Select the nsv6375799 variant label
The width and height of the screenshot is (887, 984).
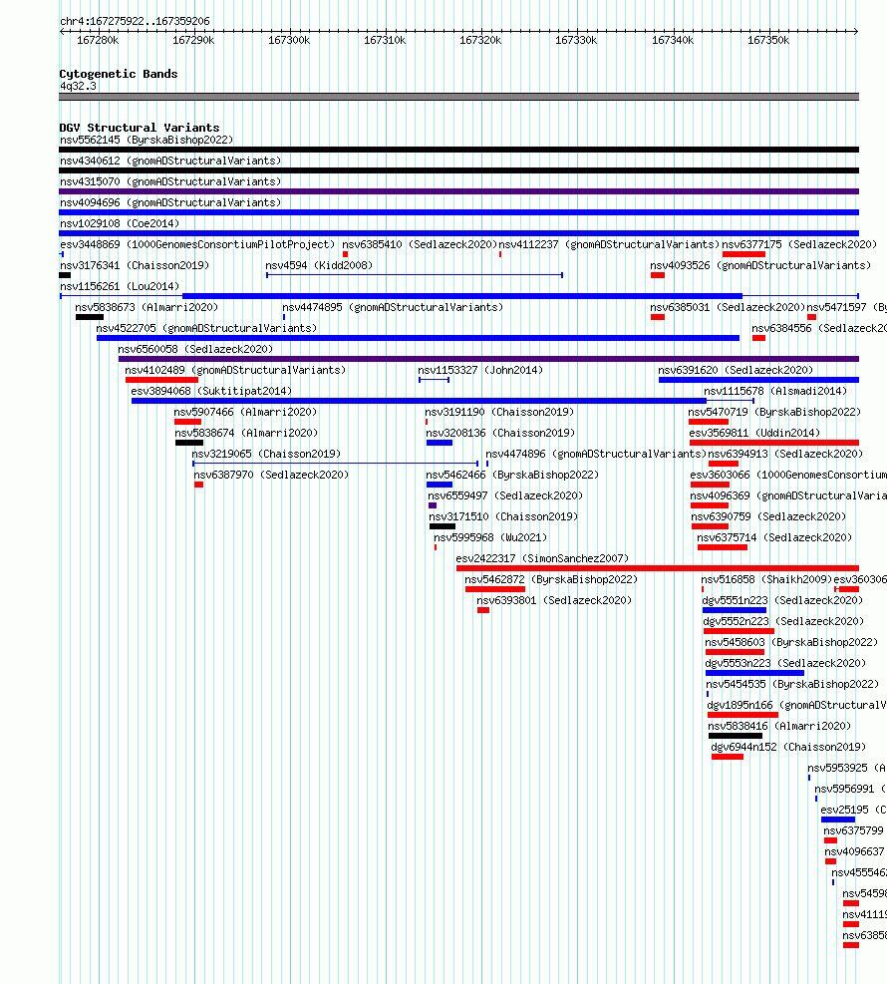point(854,830)
